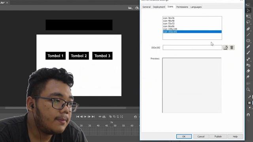
Task: Enable Edit Multiple Frames in timeline
Action: point(118,117)
